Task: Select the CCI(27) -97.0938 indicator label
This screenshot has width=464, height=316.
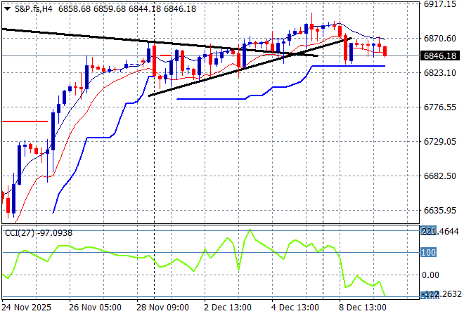Action: (x=39, y=233)
